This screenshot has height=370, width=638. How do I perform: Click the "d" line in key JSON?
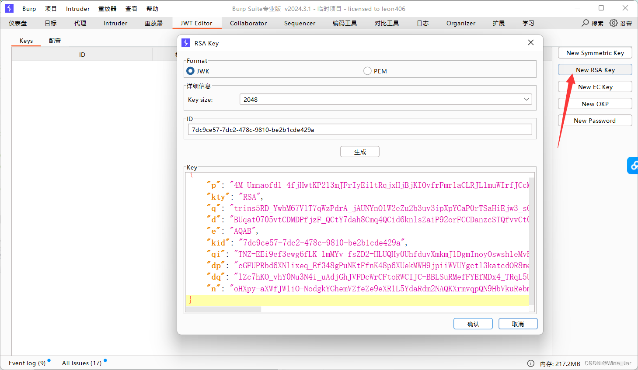(x=368, y=220)
